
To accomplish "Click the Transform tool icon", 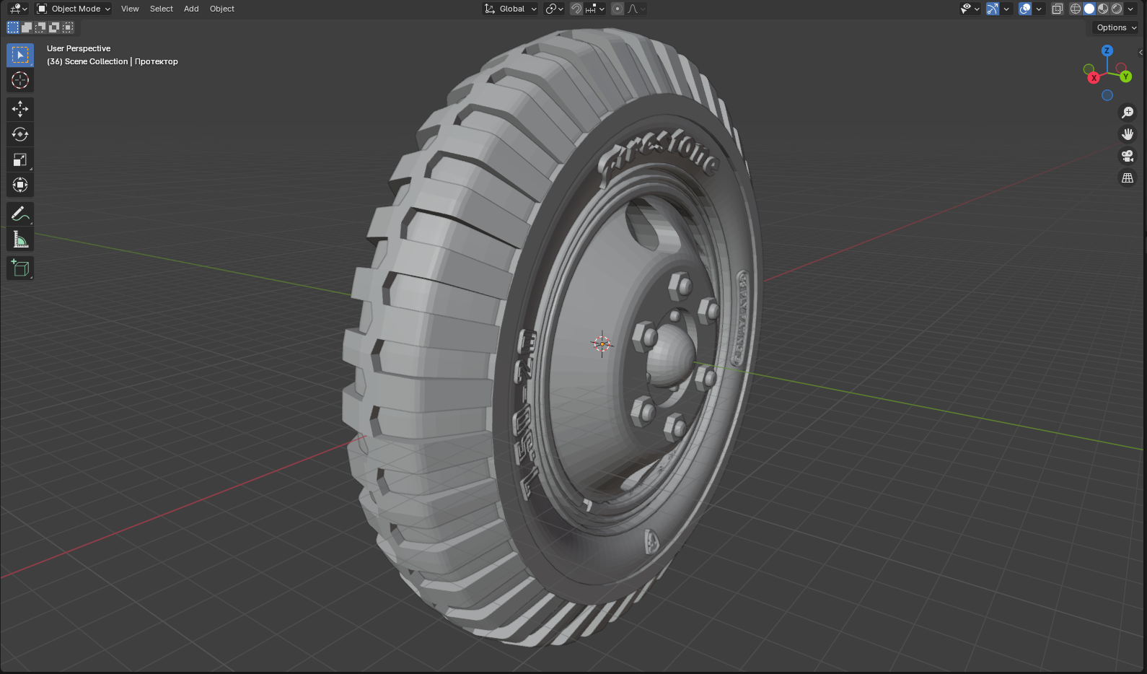I will [x=20, y=185].
